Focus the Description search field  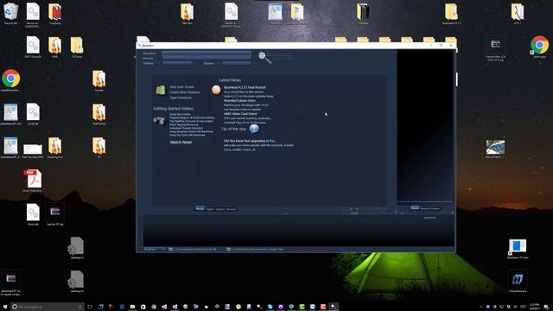coord(207,54)
